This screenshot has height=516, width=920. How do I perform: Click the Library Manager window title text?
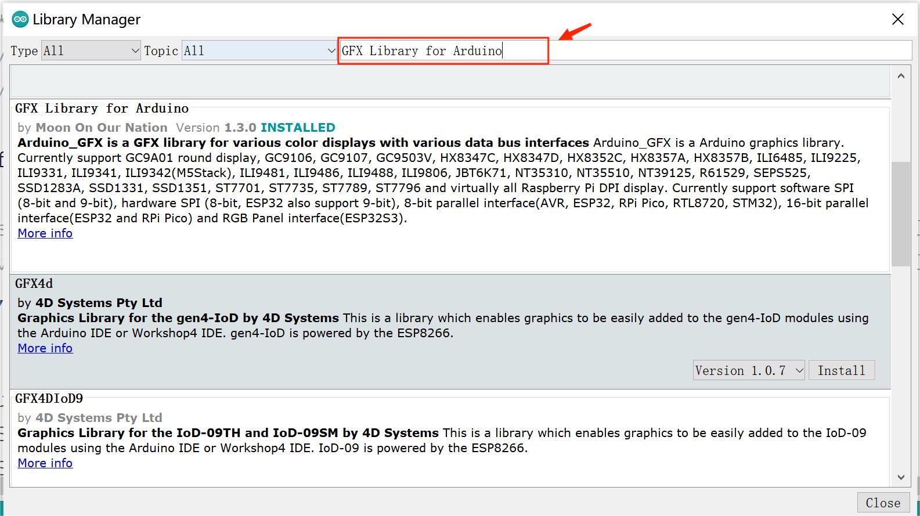[86, 20]
